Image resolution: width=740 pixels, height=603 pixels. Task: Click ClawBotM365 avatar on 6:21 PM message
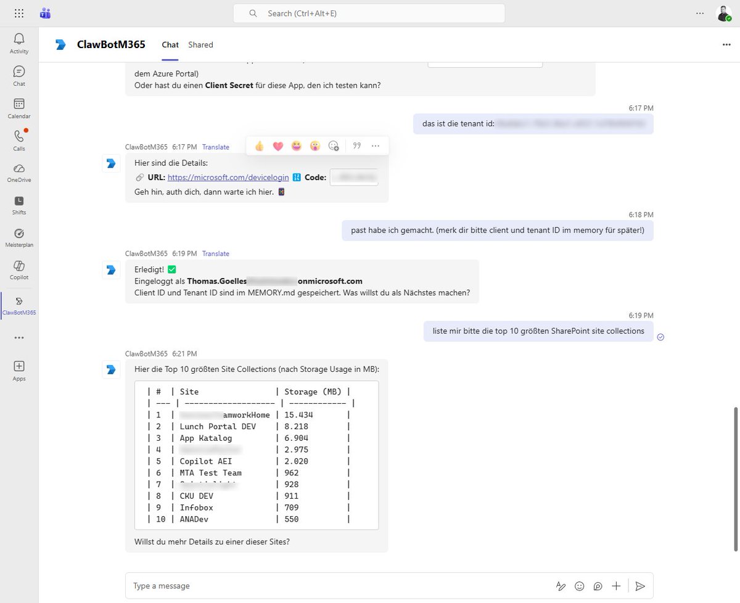110,369
